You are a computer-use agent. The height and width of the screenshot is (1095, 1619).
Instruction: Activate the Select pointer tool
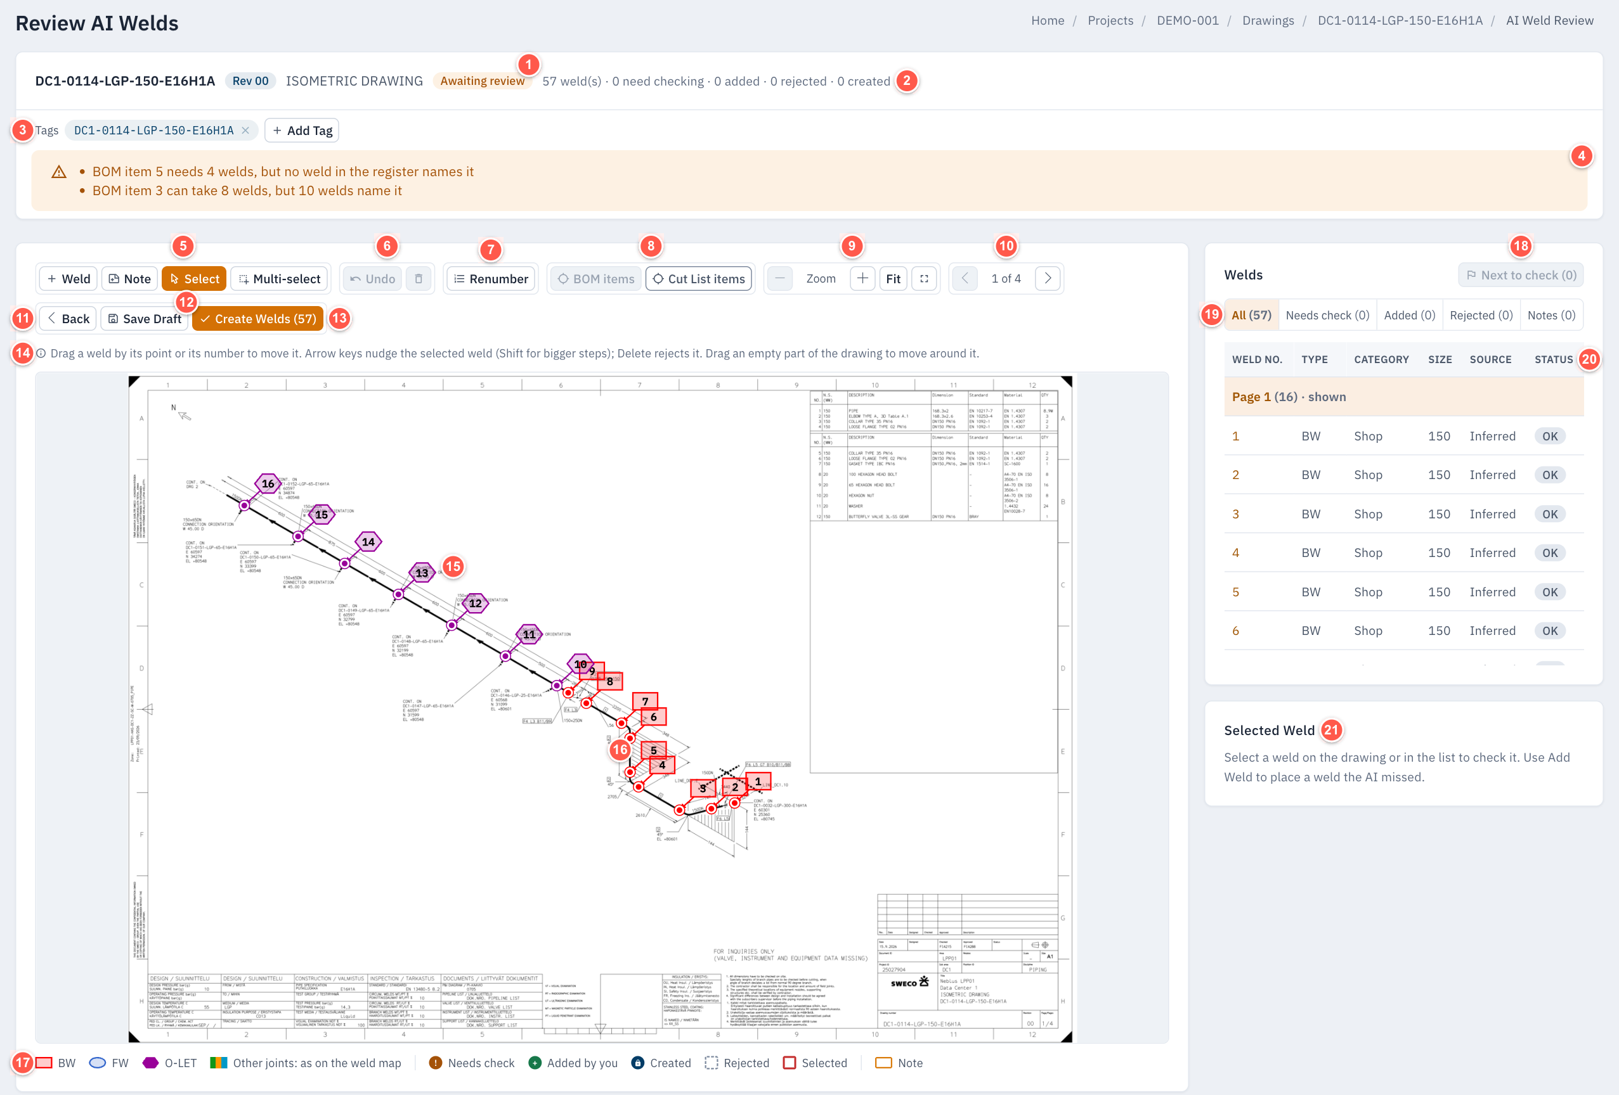[194, 278]
